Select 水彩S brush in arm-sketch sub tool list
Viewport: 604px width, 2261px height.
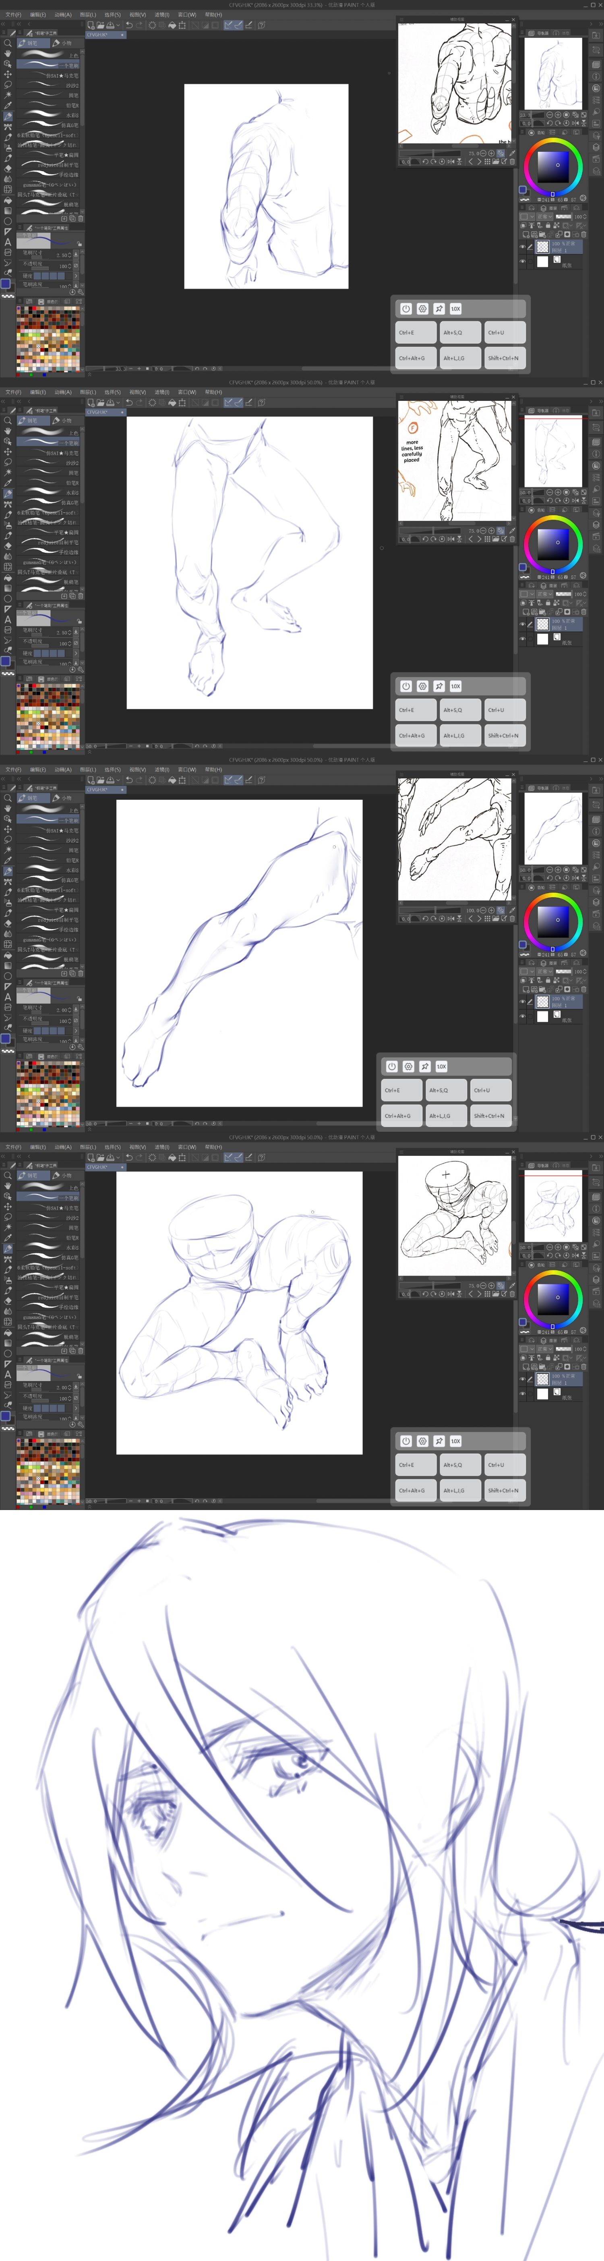coord(48,115)
